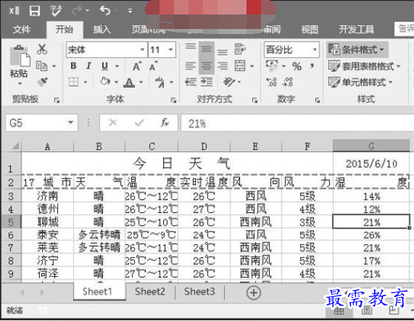Click the confirm checkmark in formula bar

click(139, 122)
